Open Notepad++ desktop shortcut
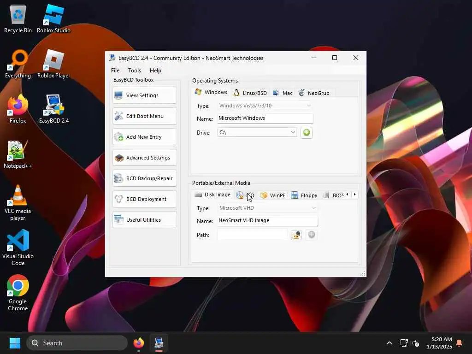The width and height of the screenshot is (472, 354). pos(18,154)
